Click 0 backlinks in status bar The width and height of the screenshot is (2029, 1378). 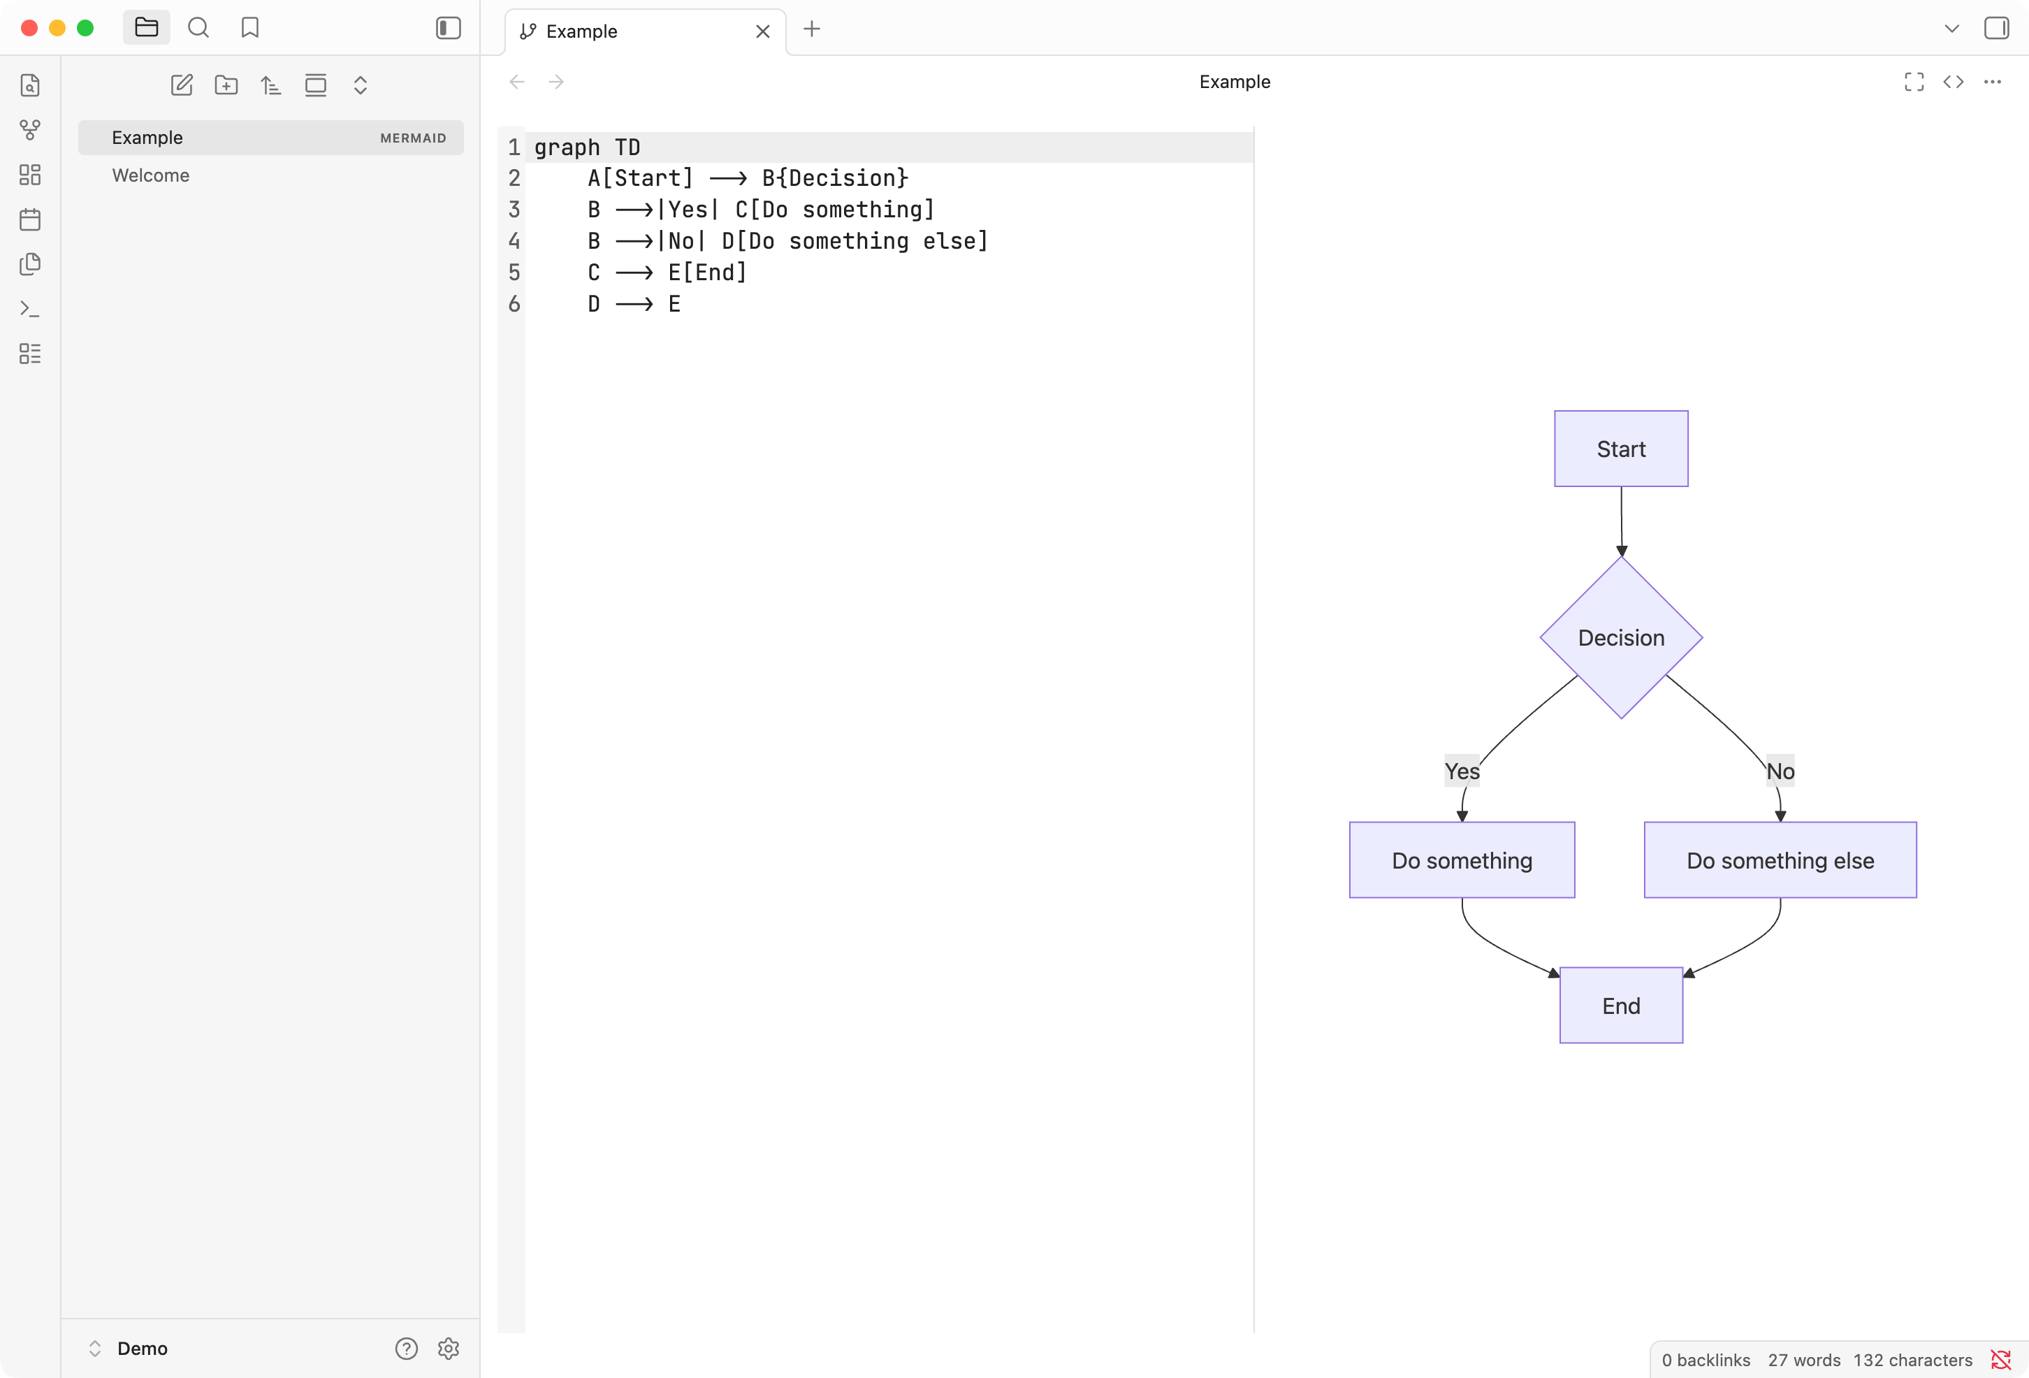tap(1705, 1360)
